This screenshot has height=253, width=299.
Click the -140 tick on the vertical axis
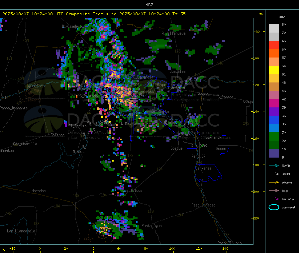click(x=255, y=111)
